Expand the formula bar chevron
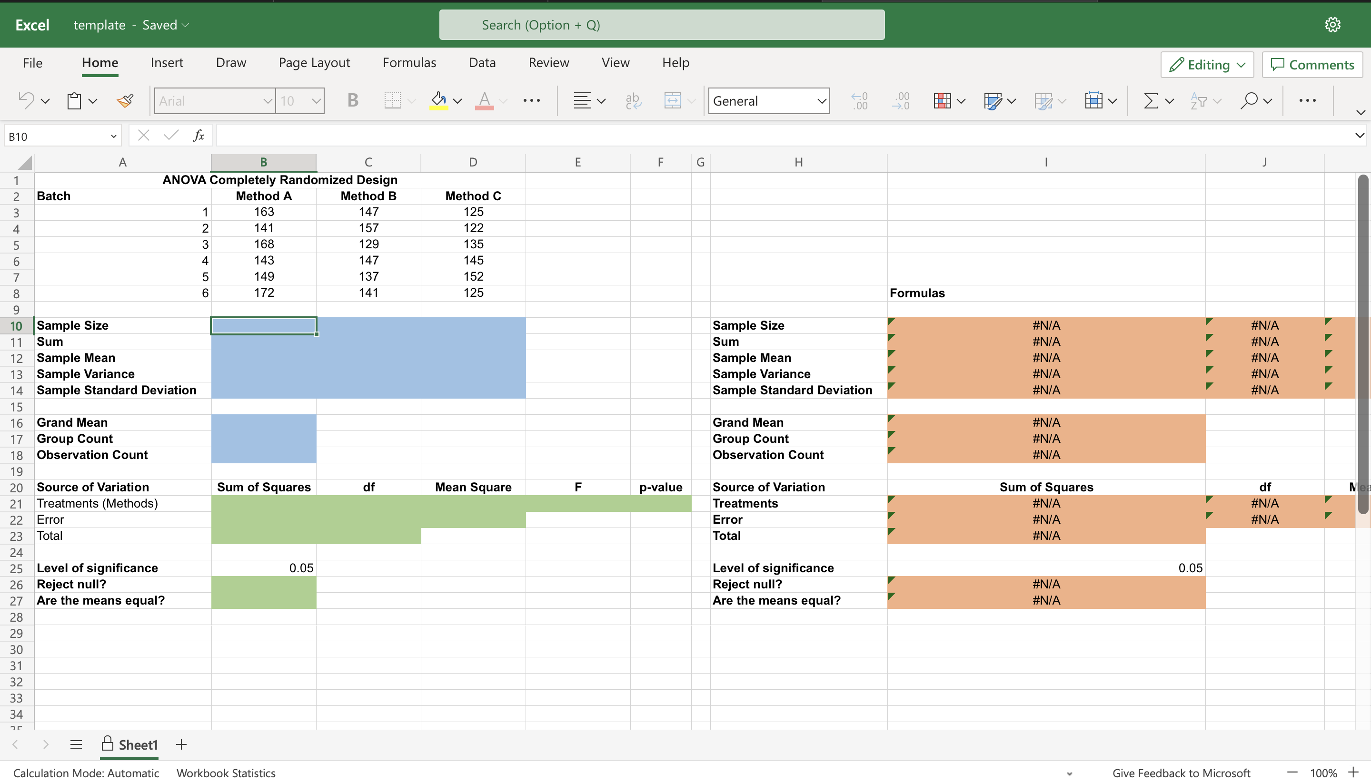 [1359, 136]
